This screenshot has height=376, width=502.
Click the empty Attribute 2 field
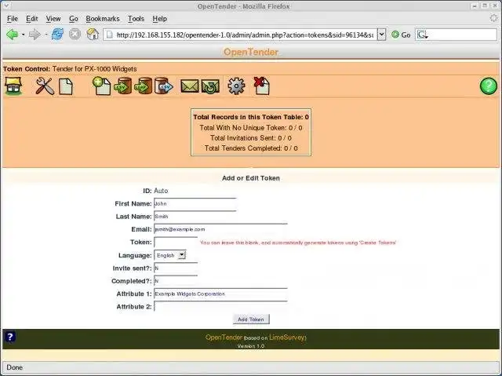pyautogui.click(x=220, y=307)
